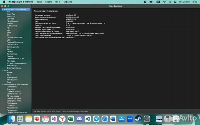Open App Store from the dock
The width and height of the screenshot is (200, 125).
121,119
